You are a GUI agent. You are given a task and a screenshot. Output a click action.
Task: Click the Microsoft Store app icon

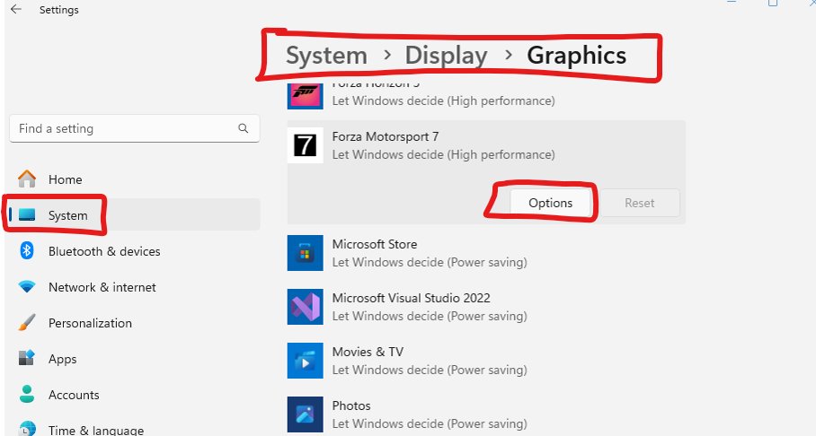click(305, 253)
